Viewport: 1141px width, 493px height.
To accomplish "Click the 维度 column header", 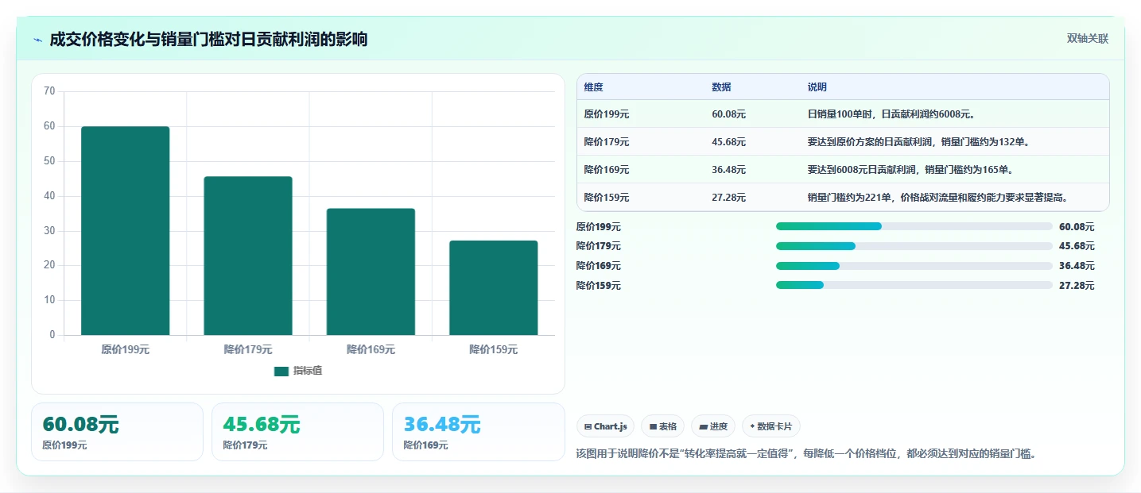I will [x=593, y=87].
